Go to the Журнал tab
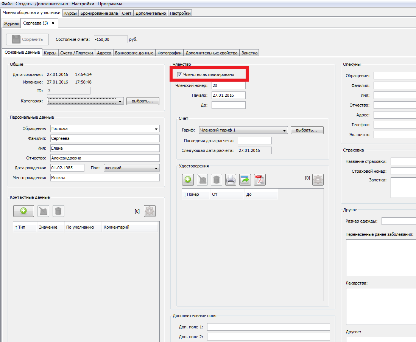This screenshot has width=416, height=342. point(11,23)
